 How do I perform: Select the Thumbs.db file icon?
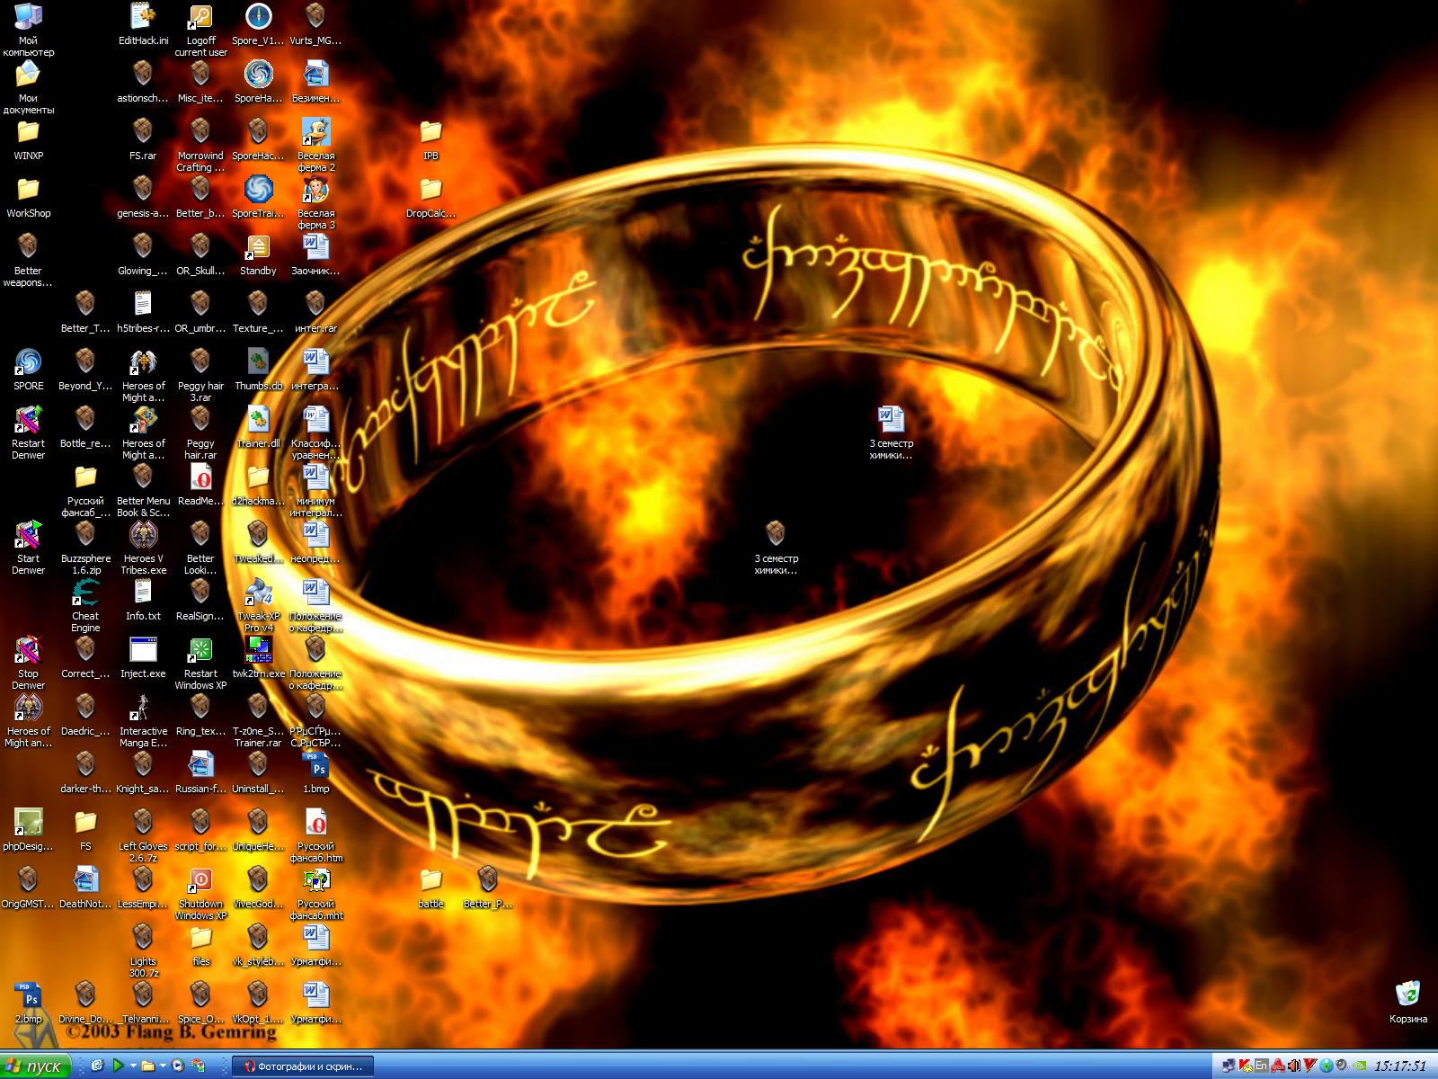tap(258, 370)
